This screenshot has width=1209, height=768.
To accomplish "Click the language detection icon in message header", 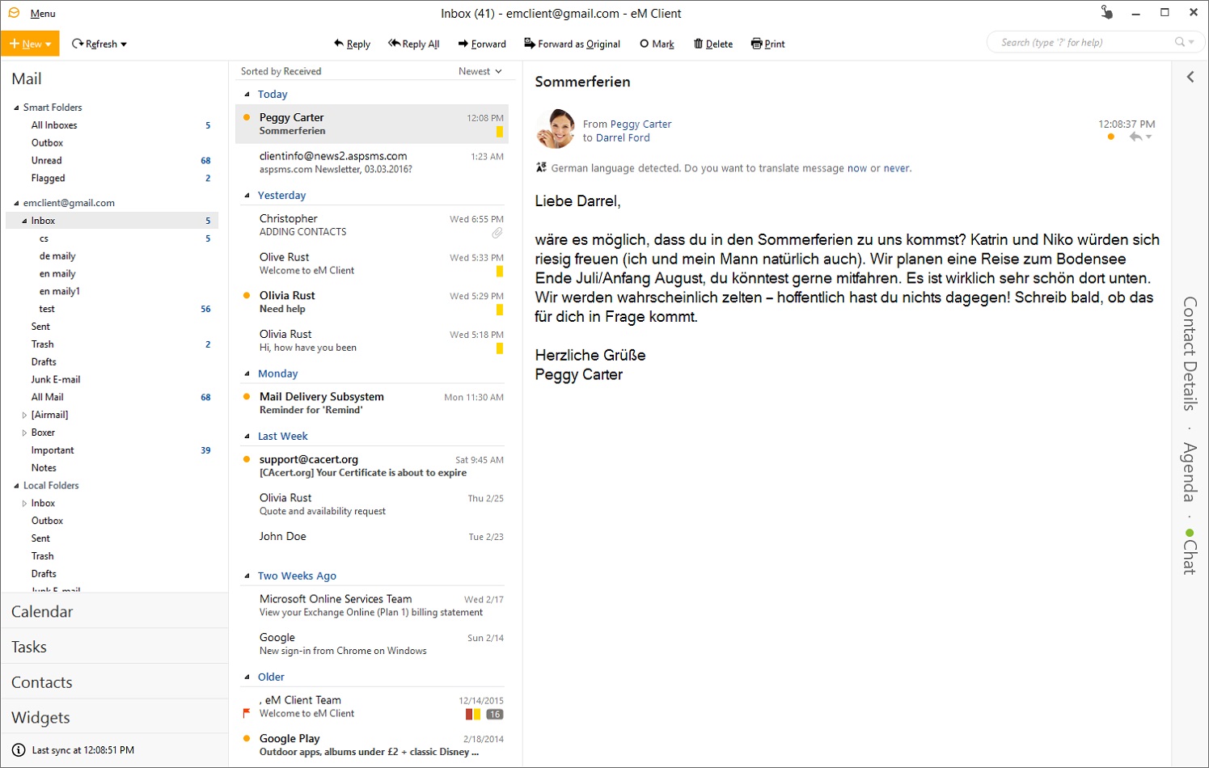I will point(540,167).
